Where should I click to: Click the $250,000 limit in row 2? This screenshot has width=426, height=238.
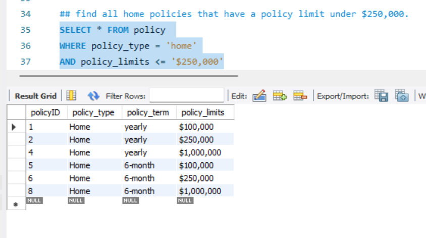(x=205, y=140)
